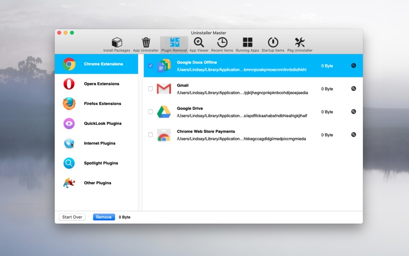The height and width of the screenshot is (256, 409).
Task: Click 0 Byte size for Chrome Web Store Payments
Action: tap(327, 135)
